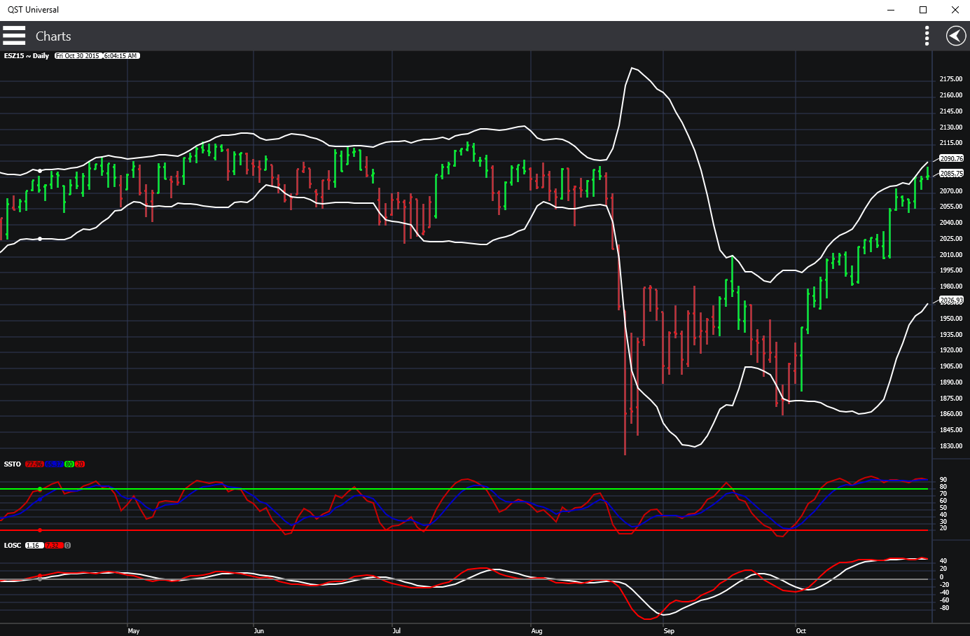Minimize the QST Universal window
The image size is (970, 636).
pyautogui.click(x=892, y=10)
